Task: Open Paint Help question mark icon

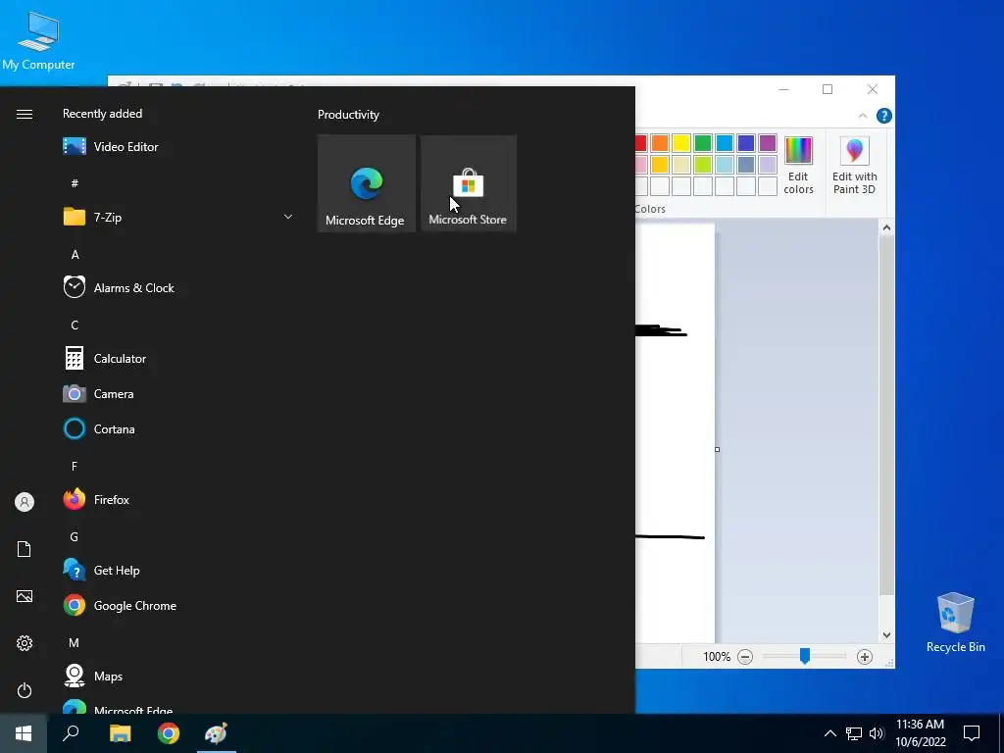Action: [x=884, y=116]
